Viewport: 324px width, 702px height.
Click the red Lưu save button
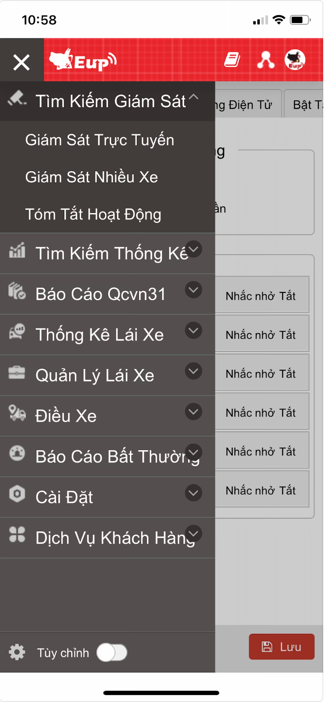tap(281, 647)
